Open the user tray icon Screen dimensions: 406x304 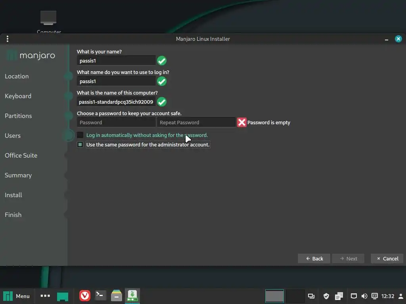[x=401, y=296]
